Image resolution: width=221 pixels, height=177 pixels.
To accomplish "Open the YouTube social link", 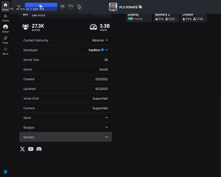I will pyautogui.click(x=30, y=149).
